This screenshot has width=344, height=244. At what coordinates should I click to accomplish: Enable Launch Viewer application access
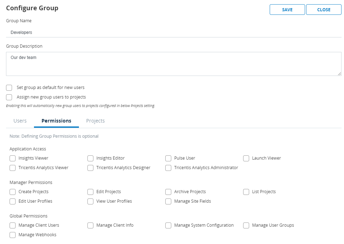tap(246, 158)
